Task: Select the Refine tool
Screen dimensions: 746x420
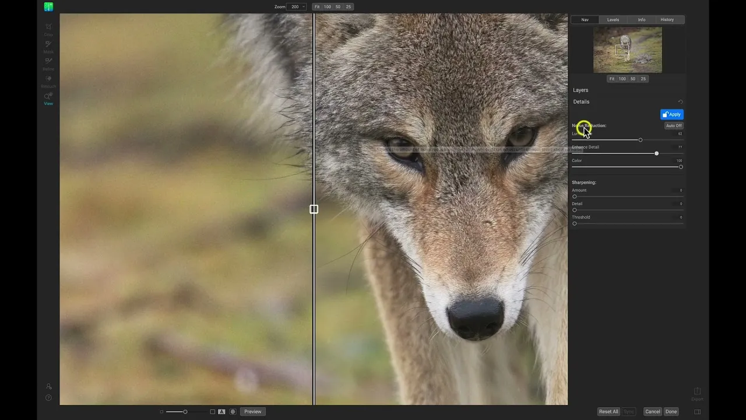Action: [x=48, y=64]
